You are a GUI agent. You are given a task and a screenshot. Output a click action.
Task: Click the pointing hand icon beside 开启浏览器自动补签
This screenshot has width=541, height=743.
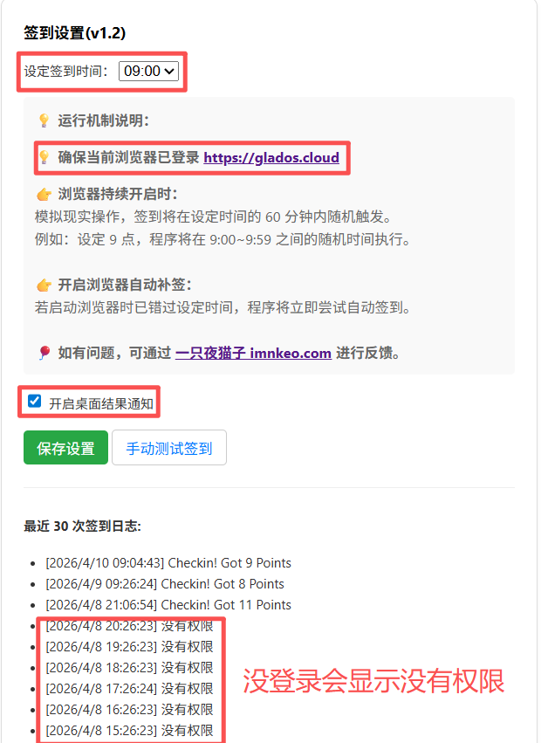(44, 286)
